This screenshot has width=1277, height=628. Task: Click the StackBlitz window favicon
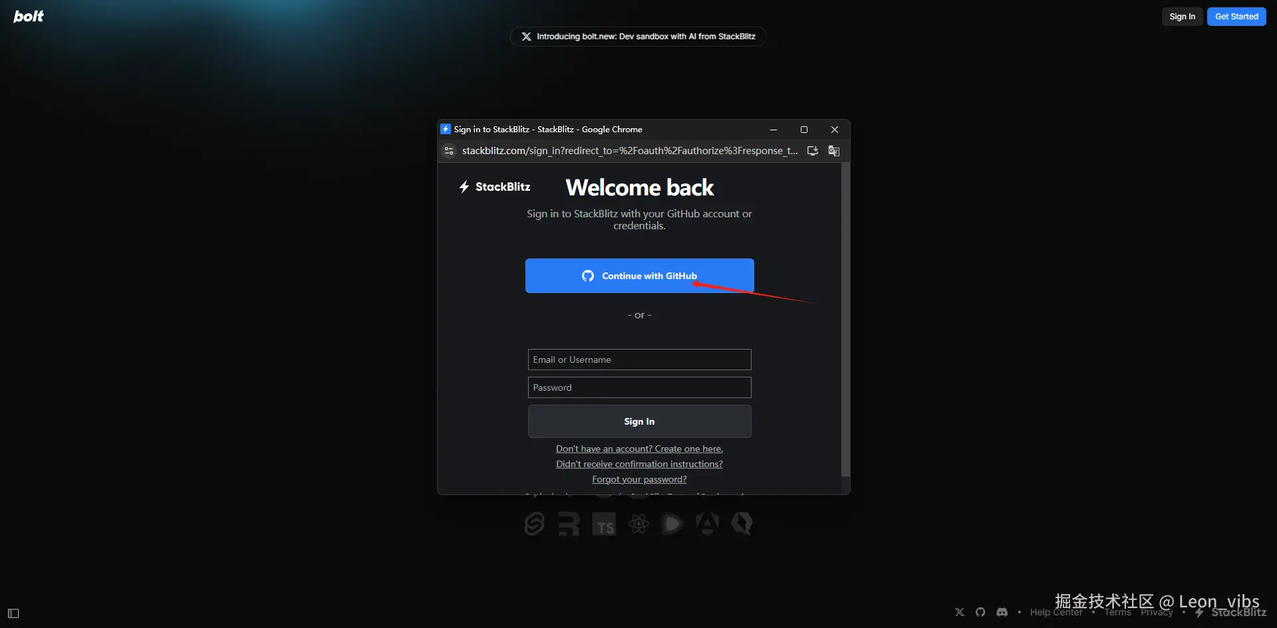click(x=446, y=129)
